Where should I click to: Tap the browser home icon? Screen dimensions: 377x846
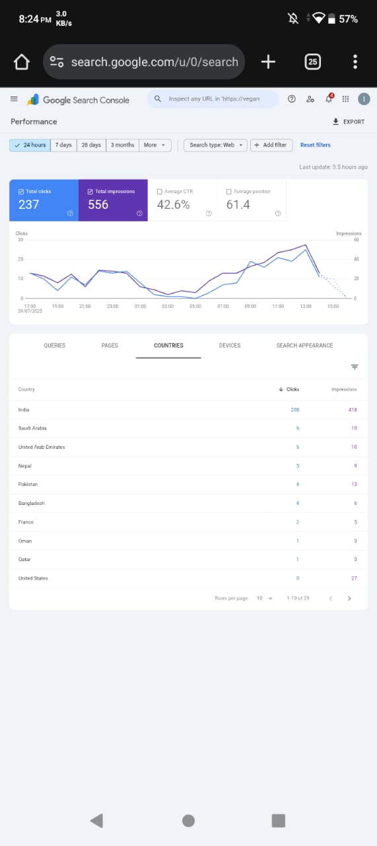tap(22, 62)
